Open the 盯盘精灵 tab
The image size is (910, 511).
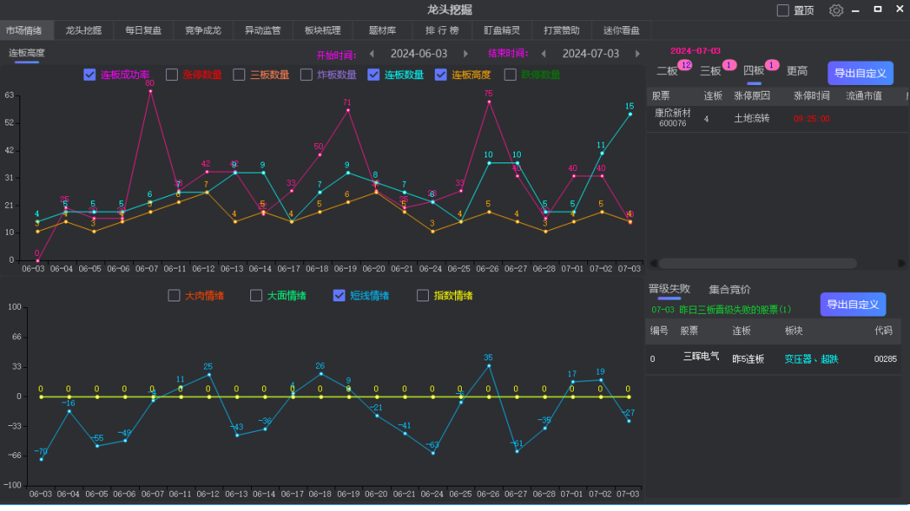pyautogui.click(x=502, y=30)
